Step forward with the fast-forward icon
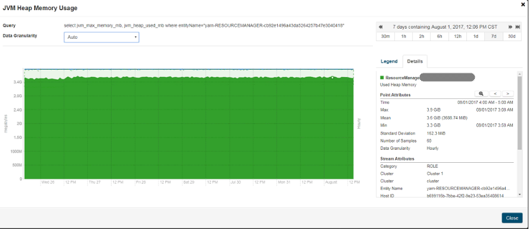 tap(511, 27)
